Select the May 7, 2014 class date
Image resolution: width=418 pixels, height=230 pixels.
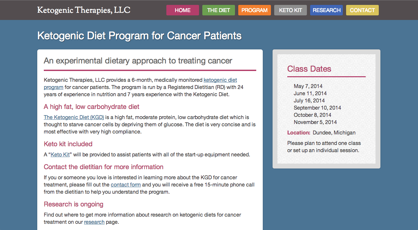[308, 86]
